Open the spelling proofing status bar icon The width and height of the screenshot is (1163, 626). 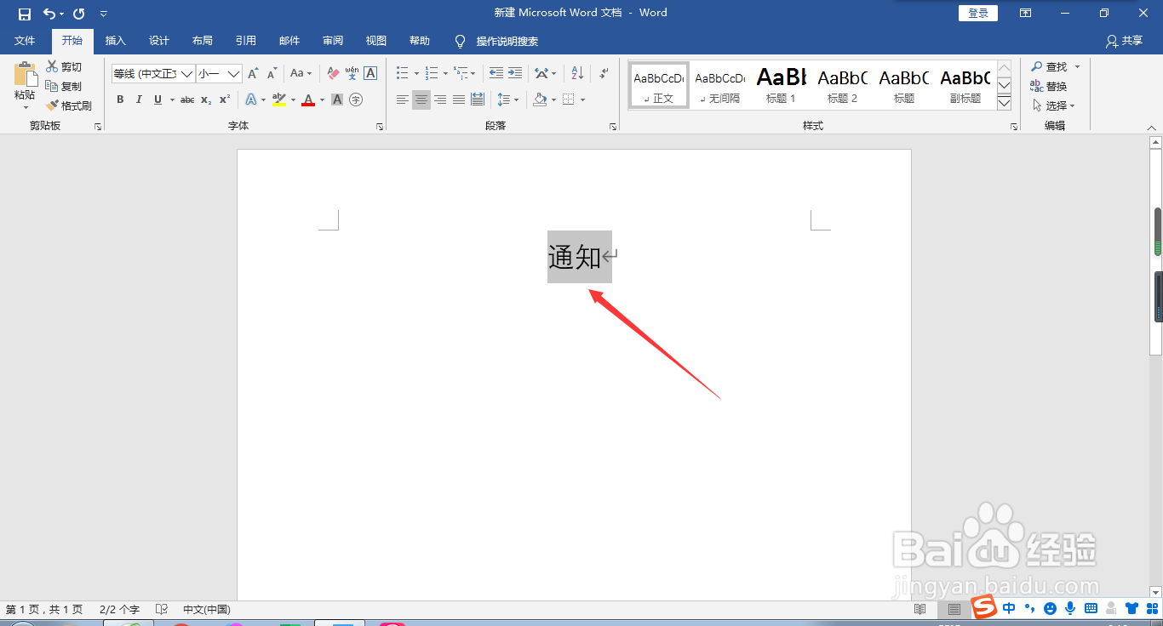click(162, 609)
